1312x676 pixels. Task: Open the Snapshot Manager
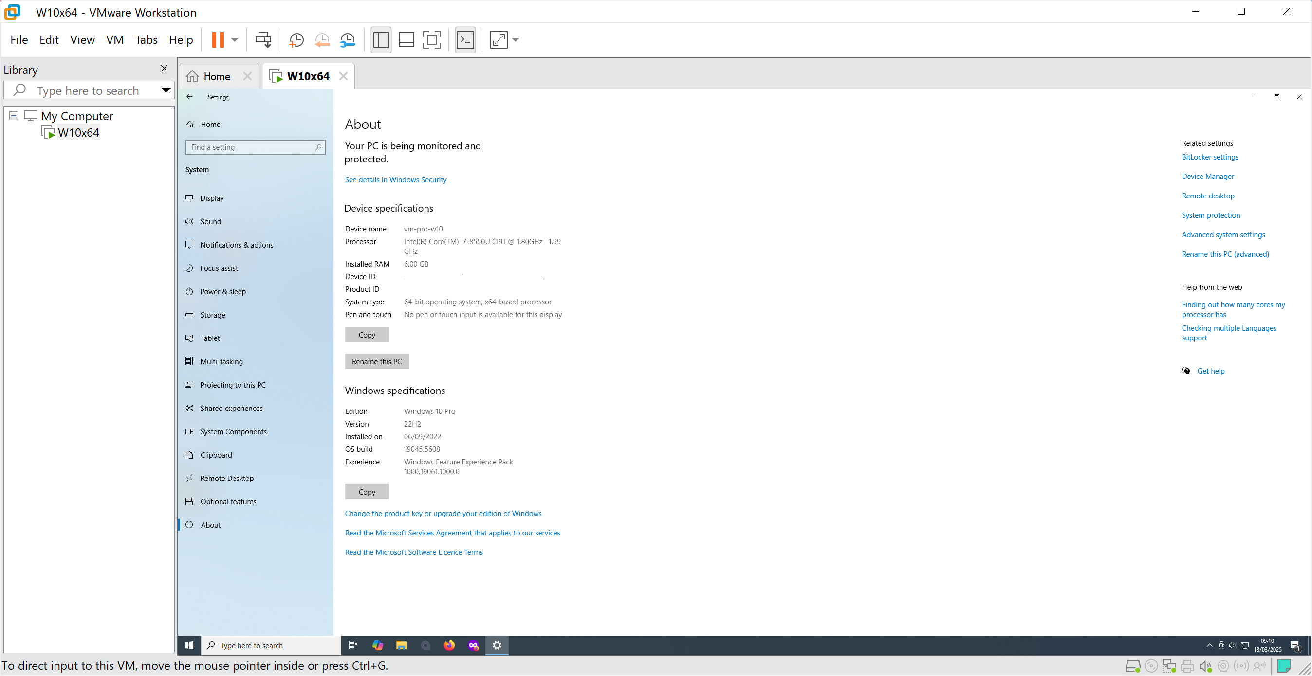tap(349, 40)
